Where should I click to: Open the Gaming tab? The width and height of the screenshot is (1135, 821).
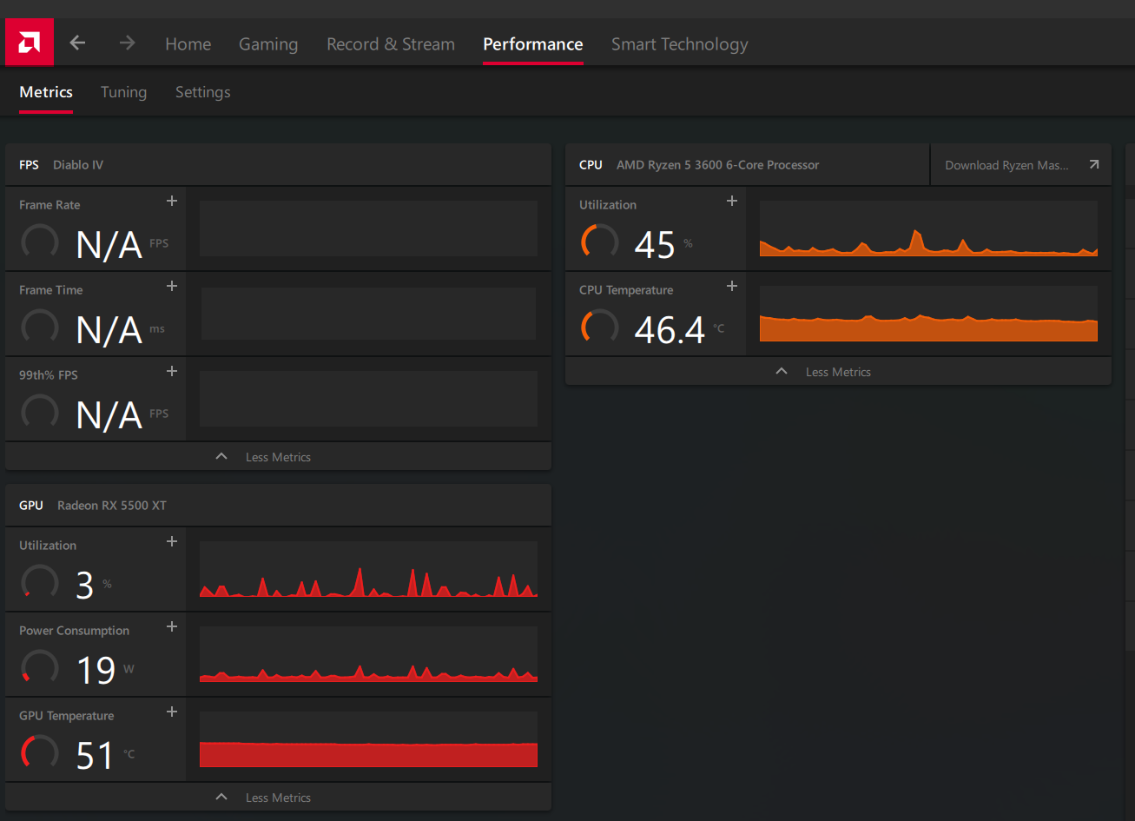(268, 44)
